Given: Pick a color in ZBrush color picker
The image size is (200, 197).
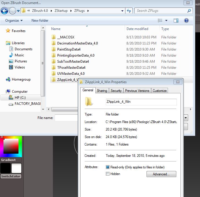Looking at the screenshot, I should pos(11,146).
